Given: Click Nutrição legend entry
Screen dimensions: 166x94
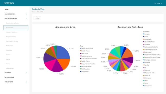Looking at the screenshot, I should (x=147, y=75).
